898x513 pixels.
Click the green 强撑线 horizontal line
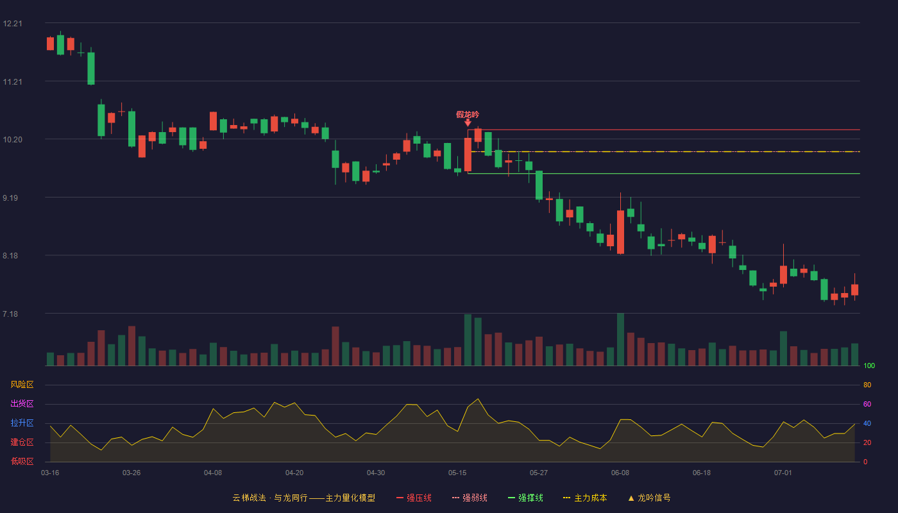click(664, 173)
